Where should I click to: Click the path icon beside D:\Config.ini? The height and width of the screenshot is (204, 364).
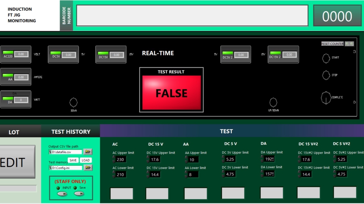pyautogui.click(x=50, y=168)
